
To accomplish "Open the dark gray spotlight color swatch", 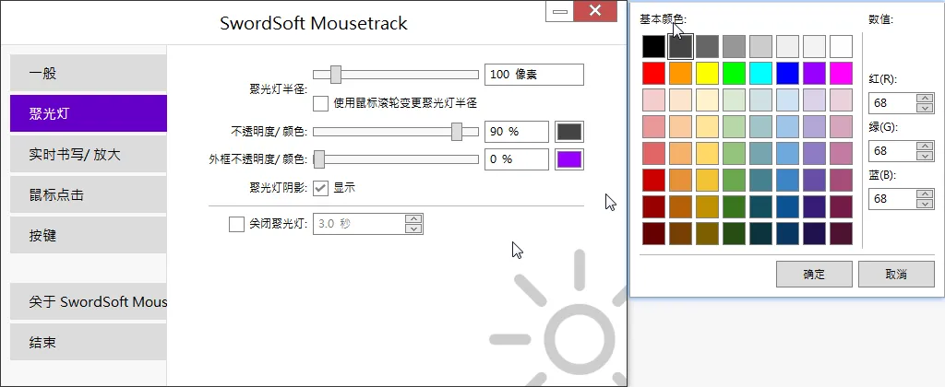I will tap(568, 131).
